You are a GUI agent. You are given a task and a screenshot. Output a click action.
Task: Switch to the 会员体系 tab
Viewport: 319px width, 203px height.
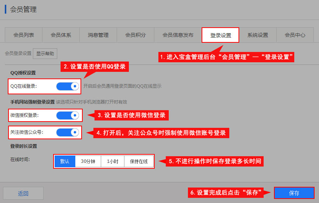tap(61, 35)
